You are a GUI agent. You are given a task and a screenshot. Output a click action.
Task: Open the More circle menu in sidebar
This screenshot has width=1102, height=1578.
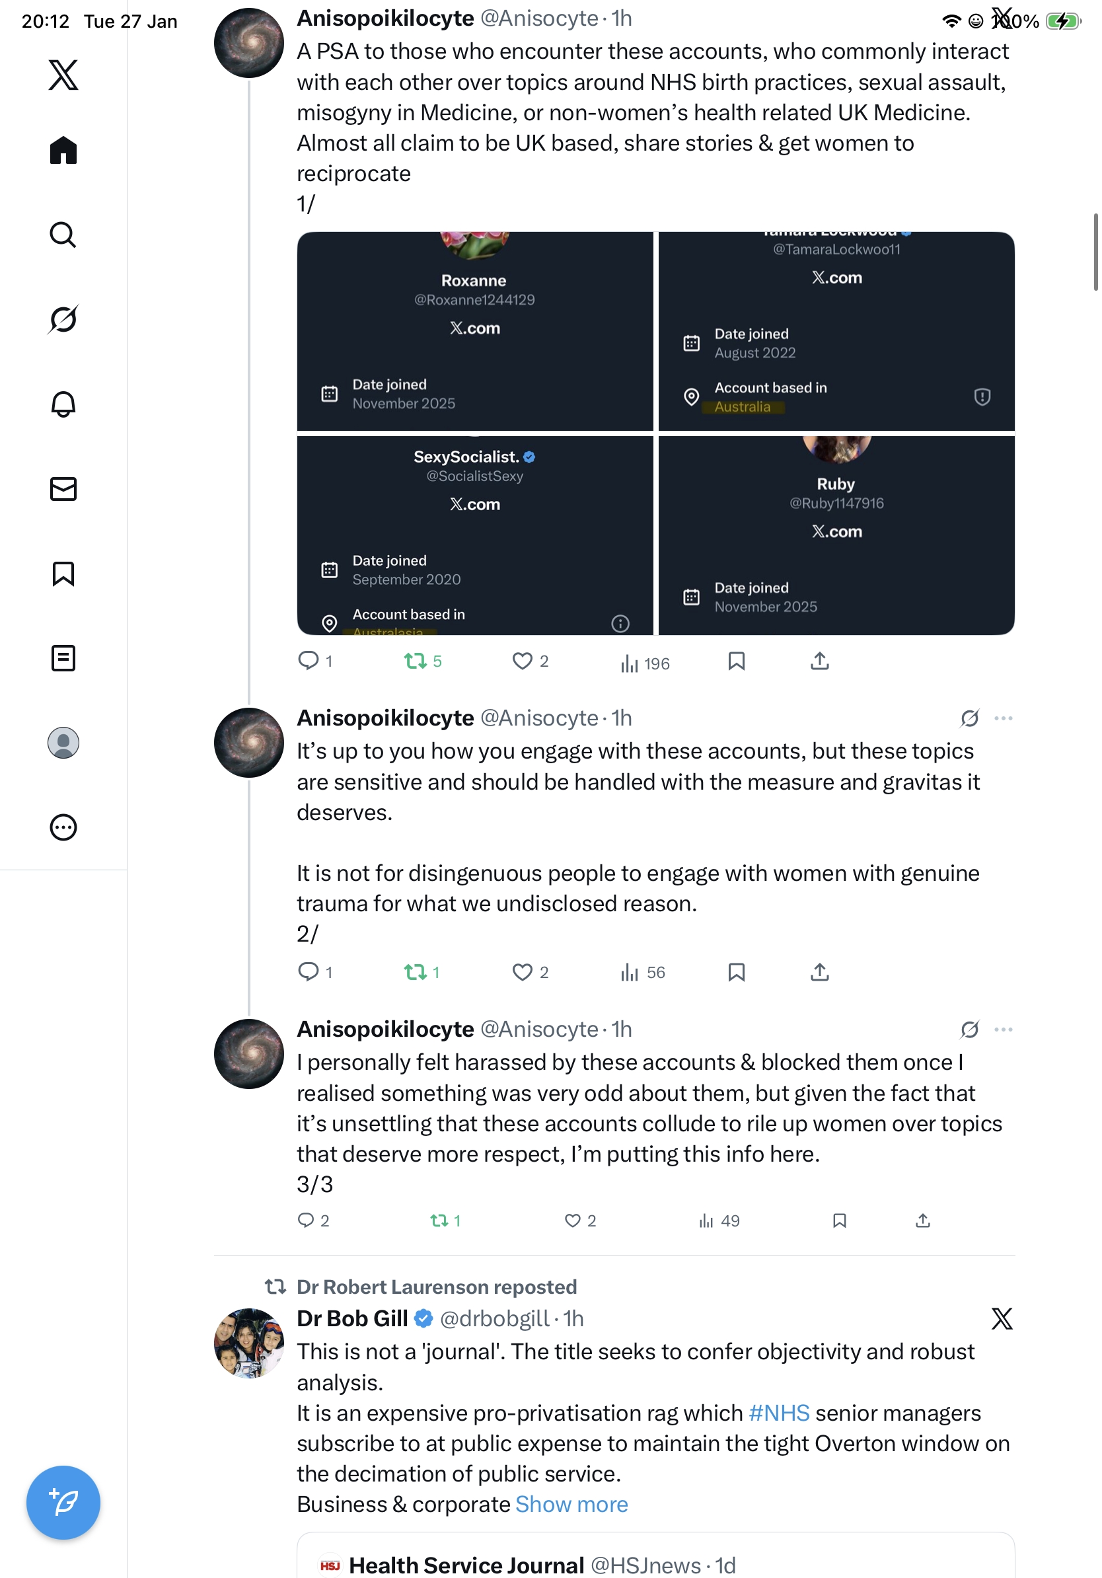click(x=63, y=827)
